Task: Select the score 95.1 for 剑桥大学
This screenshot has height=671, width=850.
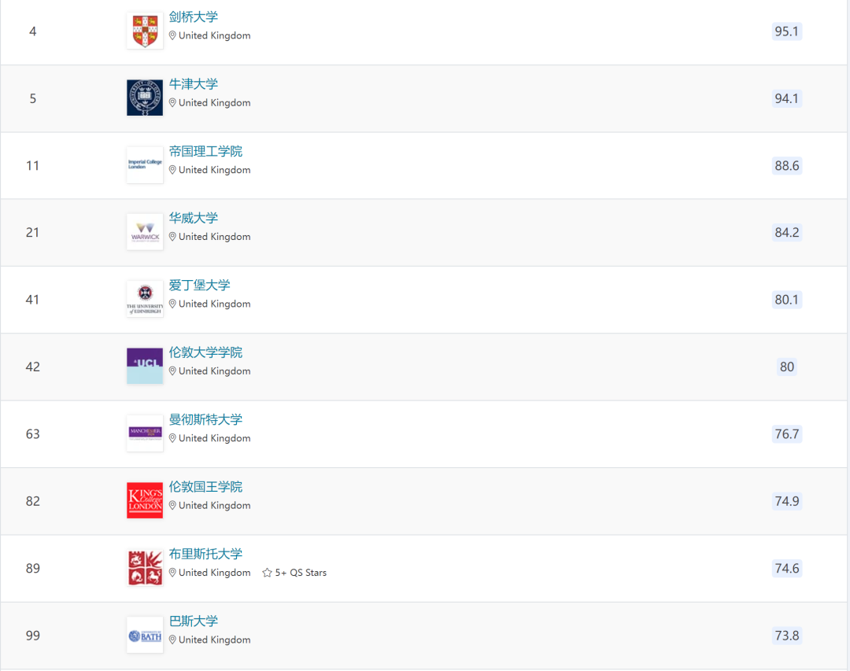Action: coord(786,31)
